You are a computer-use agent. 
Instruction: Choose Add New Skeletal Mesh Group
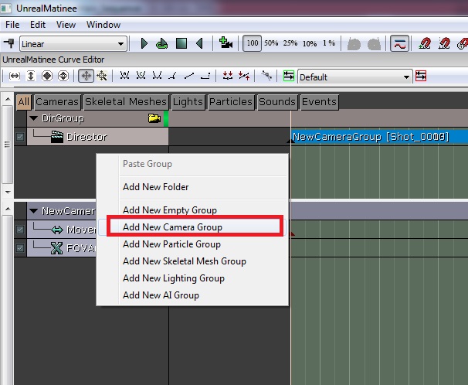192,261
